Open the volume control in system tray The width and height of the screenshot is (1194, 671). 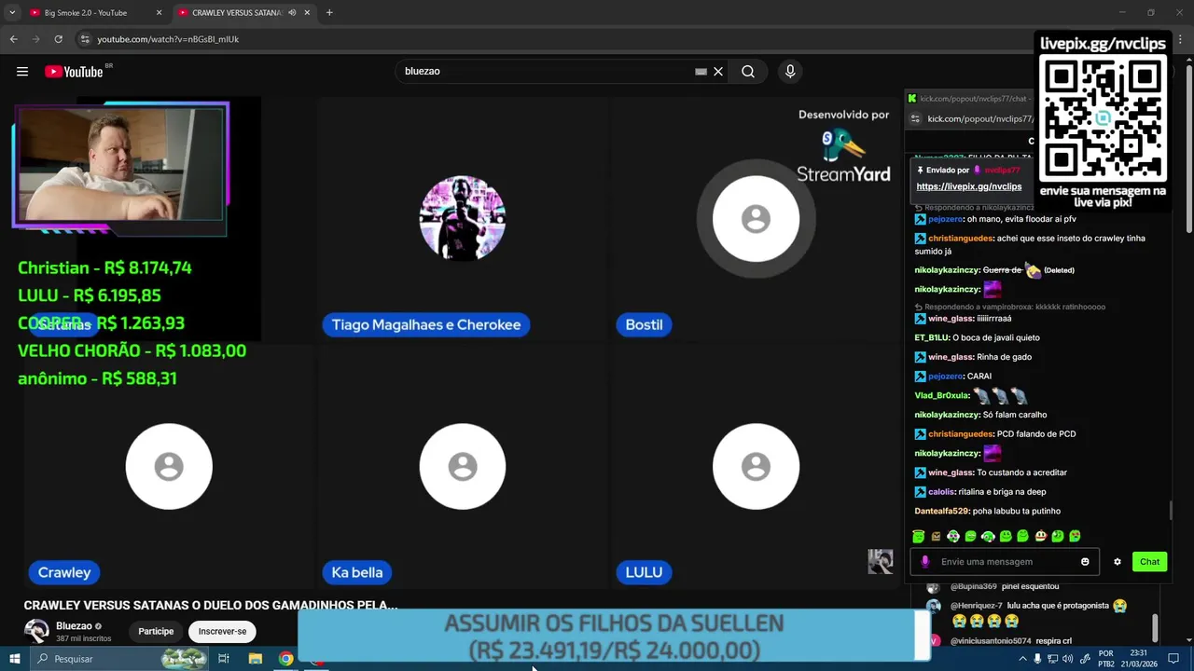[1067, 659]
